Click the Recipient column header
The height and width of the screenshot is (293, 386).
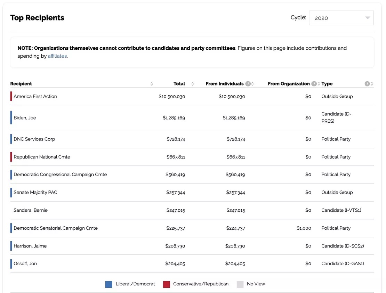point(21,84)
